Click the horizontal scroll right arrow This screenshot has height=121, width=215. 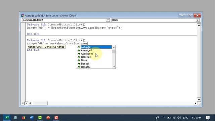pyautogui.click(x=196, y=103)
